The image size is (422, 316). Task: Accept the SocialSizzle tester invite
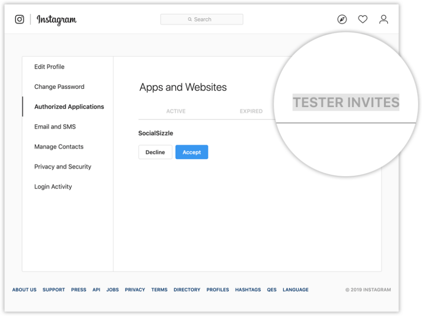click(x=191, y=152)
